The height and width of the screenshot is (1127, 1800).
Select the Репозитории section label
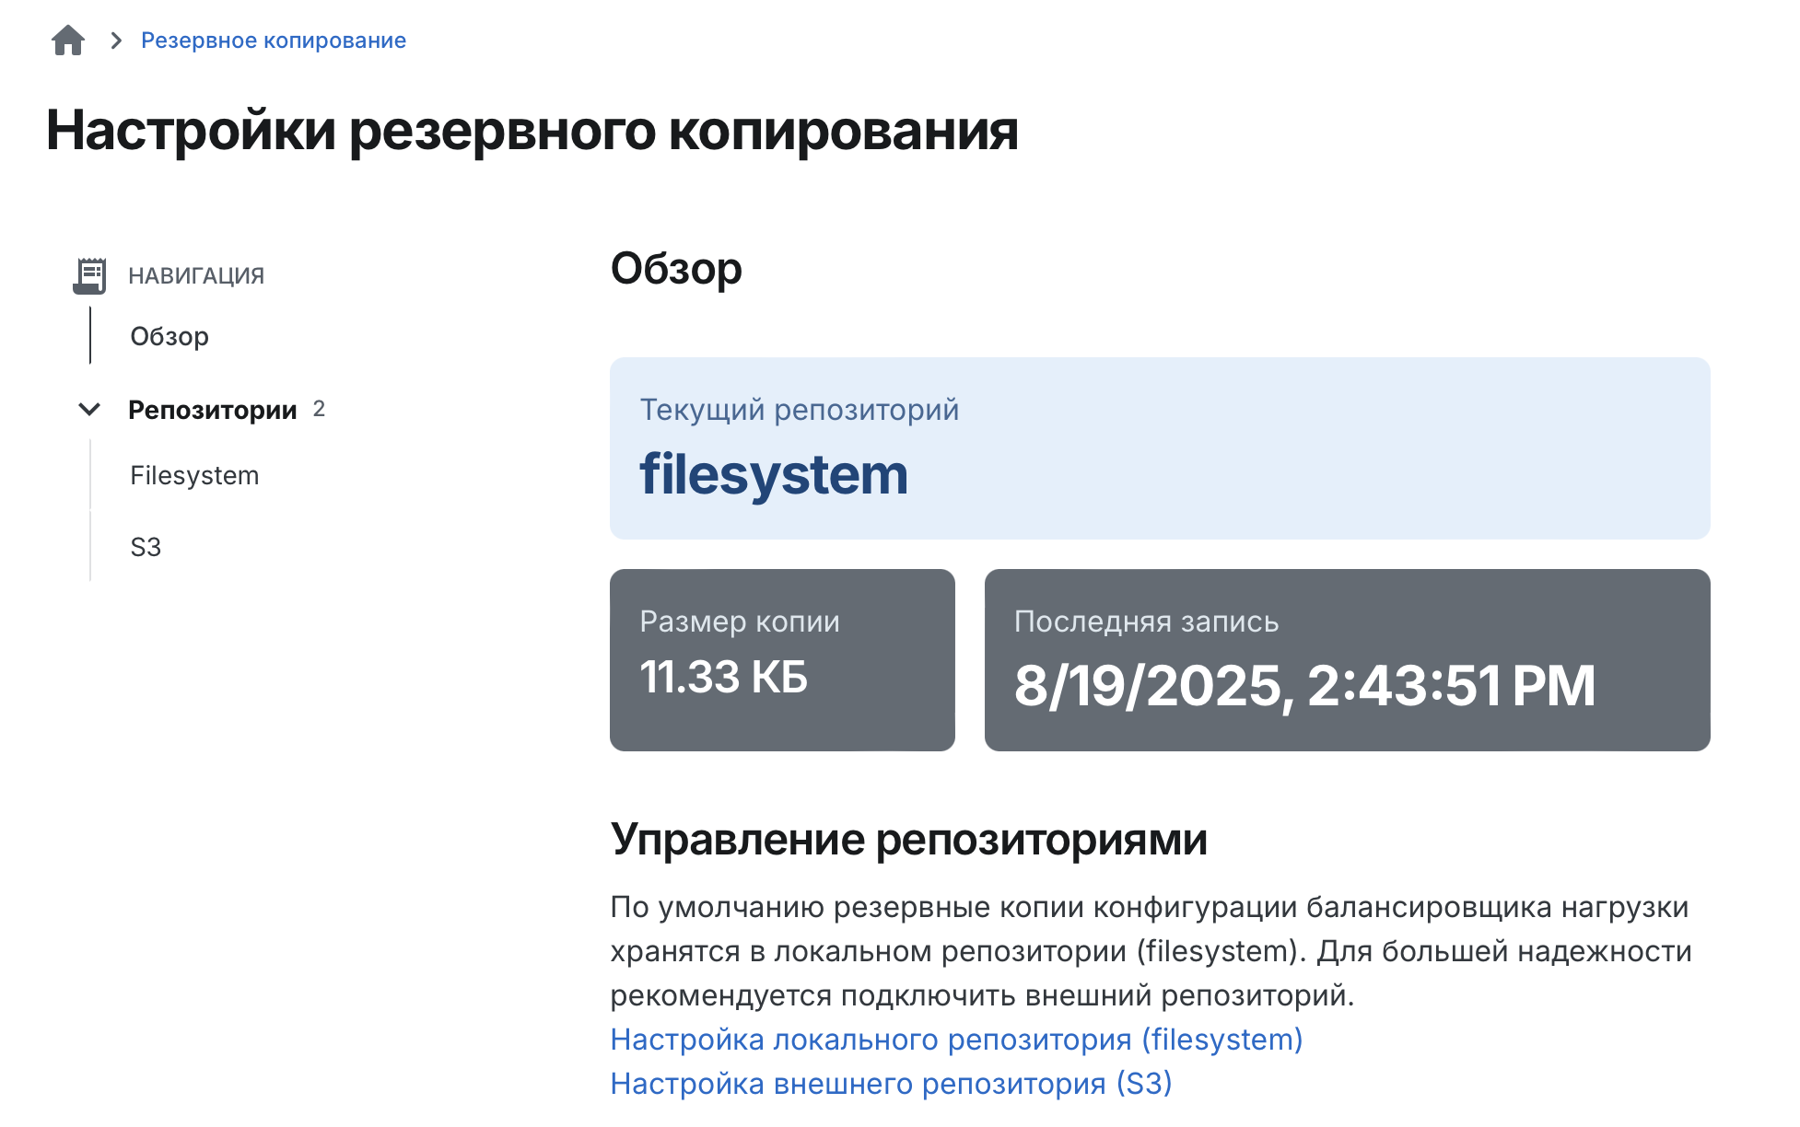pyautogui.click(x=213, y=410)
